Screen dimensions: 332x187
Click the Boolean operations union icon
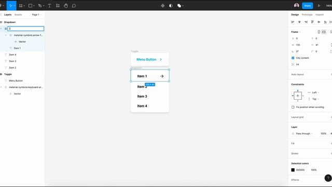click(179, 6)
